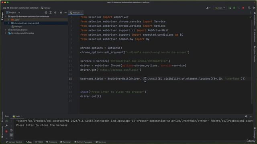The height and width of the screenshot is (144, 257).
Task: Click the Rerun main icon in toolbar
Action: (x=230, y=8)
